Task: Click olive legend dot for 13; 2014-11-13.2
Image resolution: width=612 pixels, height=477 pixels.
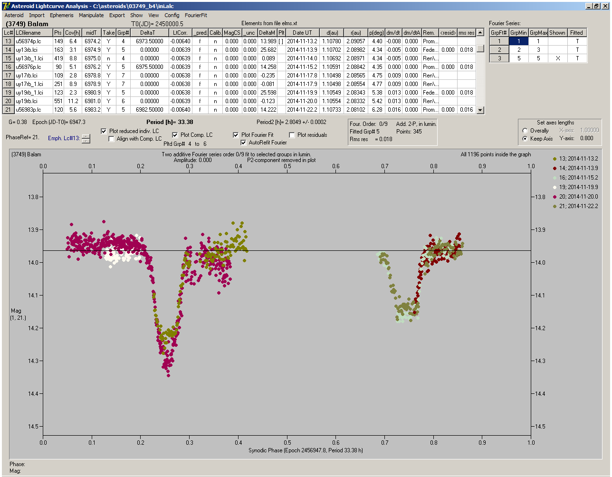Action: pyautogui.click(x=555, y=159)
